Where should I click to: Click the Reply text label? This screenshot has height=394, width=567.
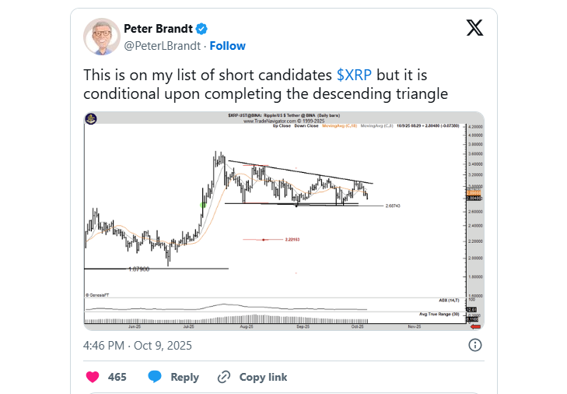tap(184, 377)
